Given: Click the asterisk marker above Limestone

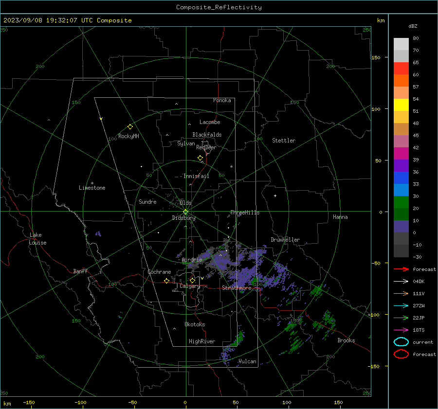Looking at the screenshot, I should 92,183.
